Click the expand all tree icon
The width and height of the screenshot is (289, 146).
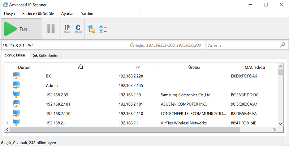[92, 29]
